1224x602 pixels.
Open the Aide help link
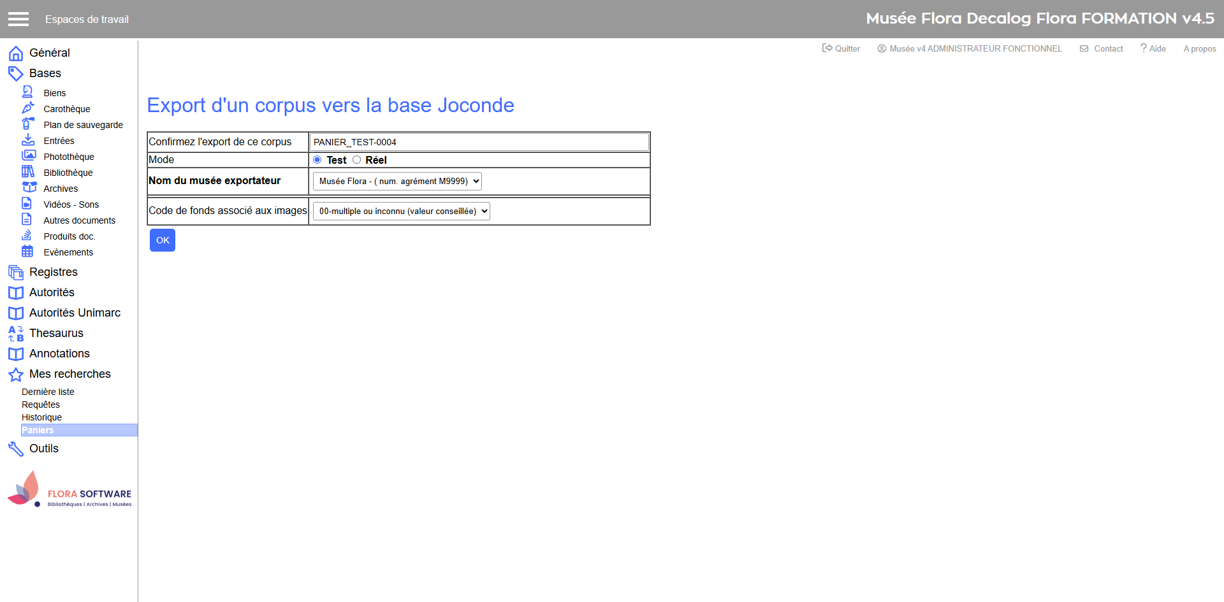tap(1153, 48)
